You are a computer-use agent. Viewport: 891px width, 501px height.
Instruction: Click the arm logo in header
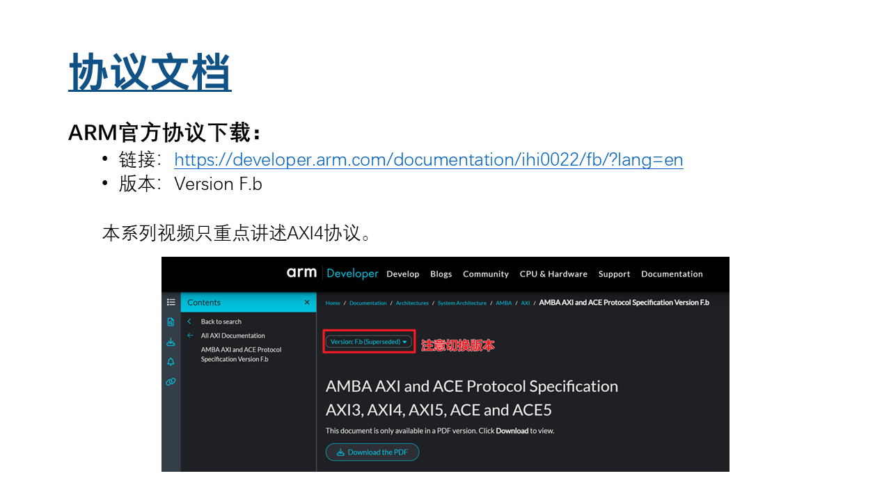[301, 273]
